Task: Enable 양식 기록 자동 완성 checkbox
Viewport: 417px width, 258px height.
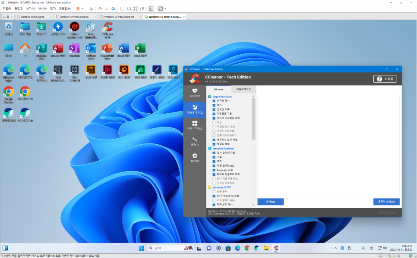Action: click(x=214, y=179)
